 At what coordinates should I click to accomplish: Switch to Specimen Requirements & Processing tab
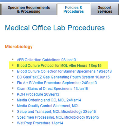(29, 9)
